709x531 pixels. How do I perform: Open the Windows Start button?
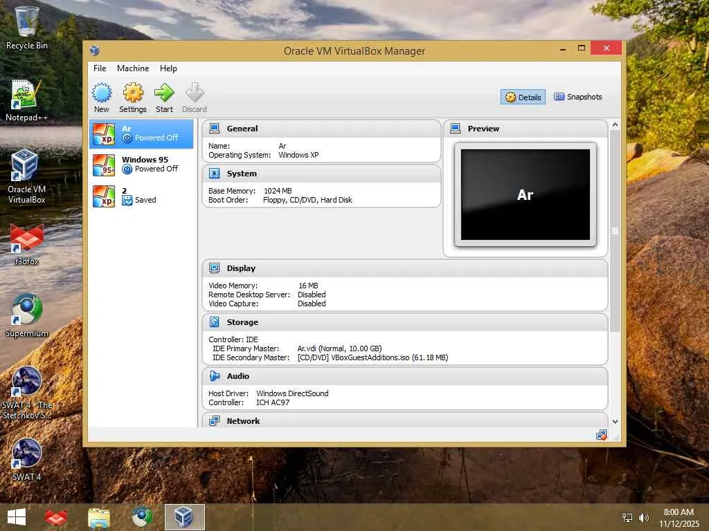pyautogui.click(x=17, y=517)
